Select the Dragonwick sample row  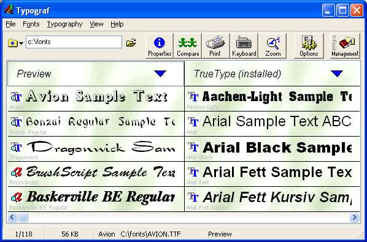pos(96,149)
